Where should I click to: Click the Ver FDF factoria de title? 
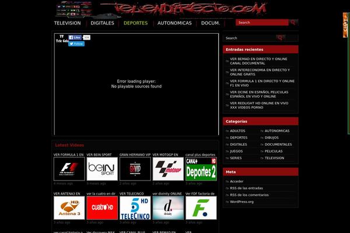199,194
